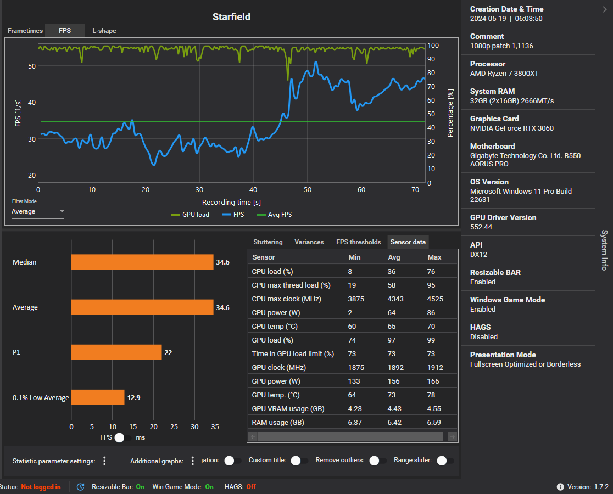613x494 pixels.
Task: Click the API value 'DX12'
Action: [x=478, y=254]
